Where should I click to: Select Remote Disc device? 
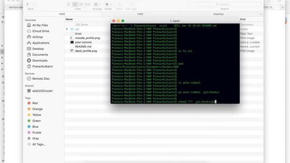(x=41, y=78)
